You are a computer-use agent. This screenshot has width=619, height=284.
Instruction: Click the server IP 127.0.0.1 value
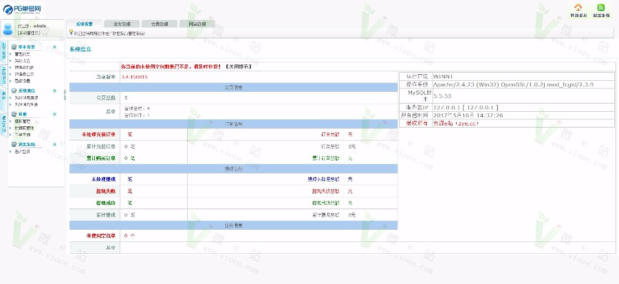pyautogui.click(x=466, y=107)
